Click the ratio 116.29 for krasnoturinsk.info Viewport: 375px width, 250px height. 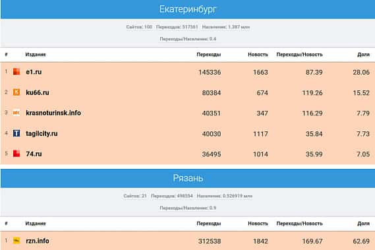(x=312, y=113)
